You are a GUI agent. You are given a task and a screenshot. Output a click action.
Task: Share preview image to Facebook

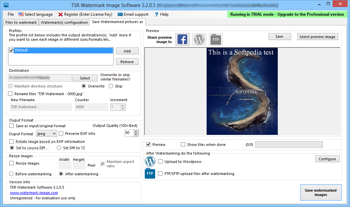pos(183,39)
